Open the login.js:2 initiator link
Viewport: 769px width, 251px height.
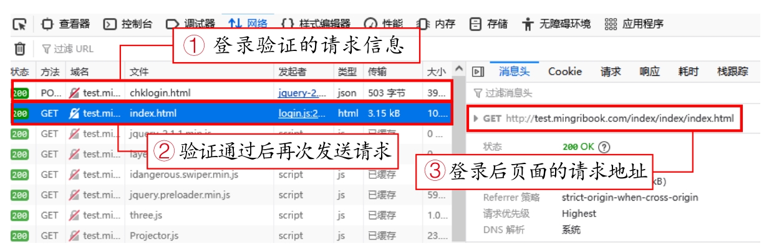302,114
